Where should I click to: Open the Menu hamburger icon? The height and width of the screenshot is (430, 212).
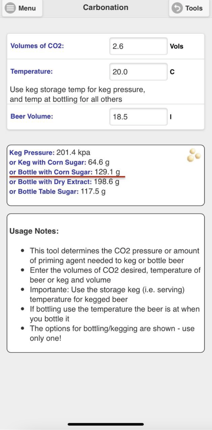pyautogui.click(x=10, y=8)
